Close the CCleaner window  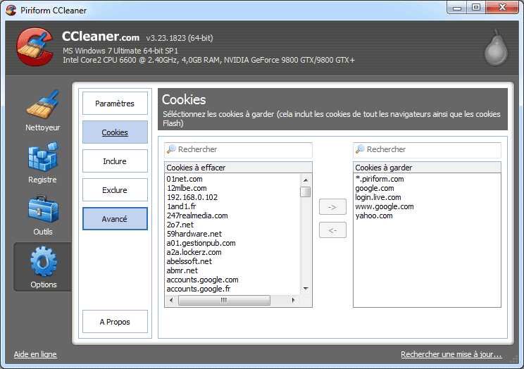(x=502, y=8)
